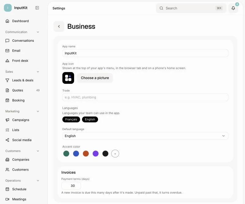This screenshot has width=245, height=204.
Task: Open Schedule from the sidebar
Action: click(x=22, y=189)
